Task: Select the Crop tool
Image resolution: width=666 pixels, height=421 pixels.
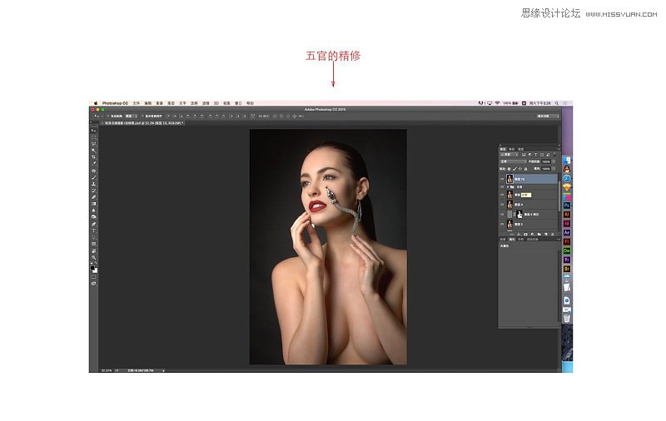Action: tap(93, 156)
